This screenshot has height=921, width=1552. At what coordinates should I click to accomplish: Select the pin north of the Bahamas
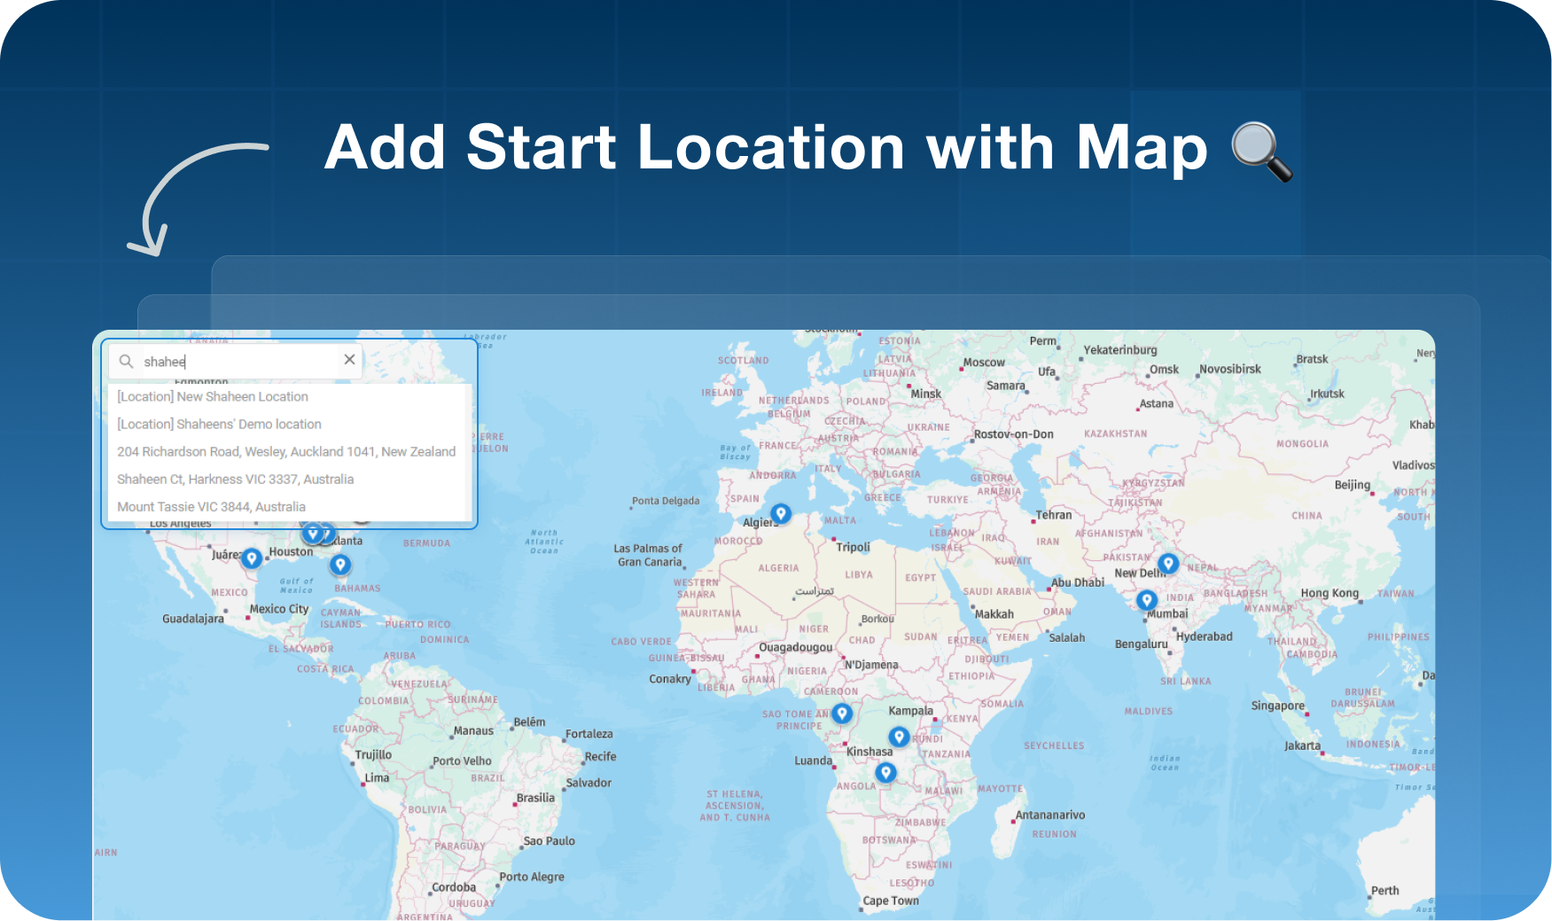coord(339,564)
